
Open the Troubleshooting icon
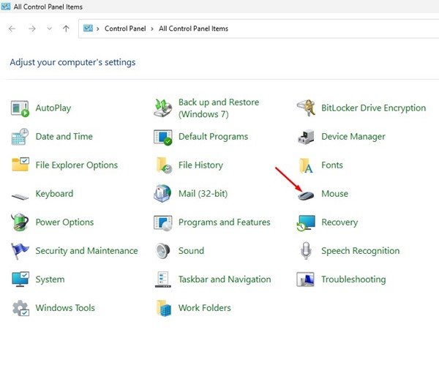305,279
